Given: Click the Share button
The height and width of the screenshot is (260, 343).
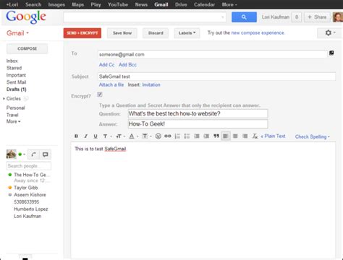Looking at the screenshot, I should [x=317, y=17].
